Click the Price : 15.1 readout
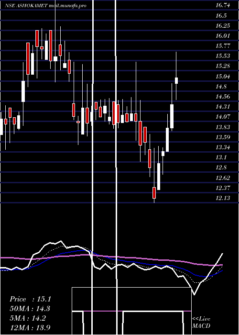This screenshot has height=335, width=239. point(30,299)
